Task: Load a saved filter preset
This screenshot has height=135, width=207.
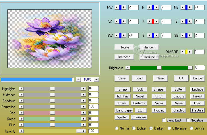Action: (139, 78)
